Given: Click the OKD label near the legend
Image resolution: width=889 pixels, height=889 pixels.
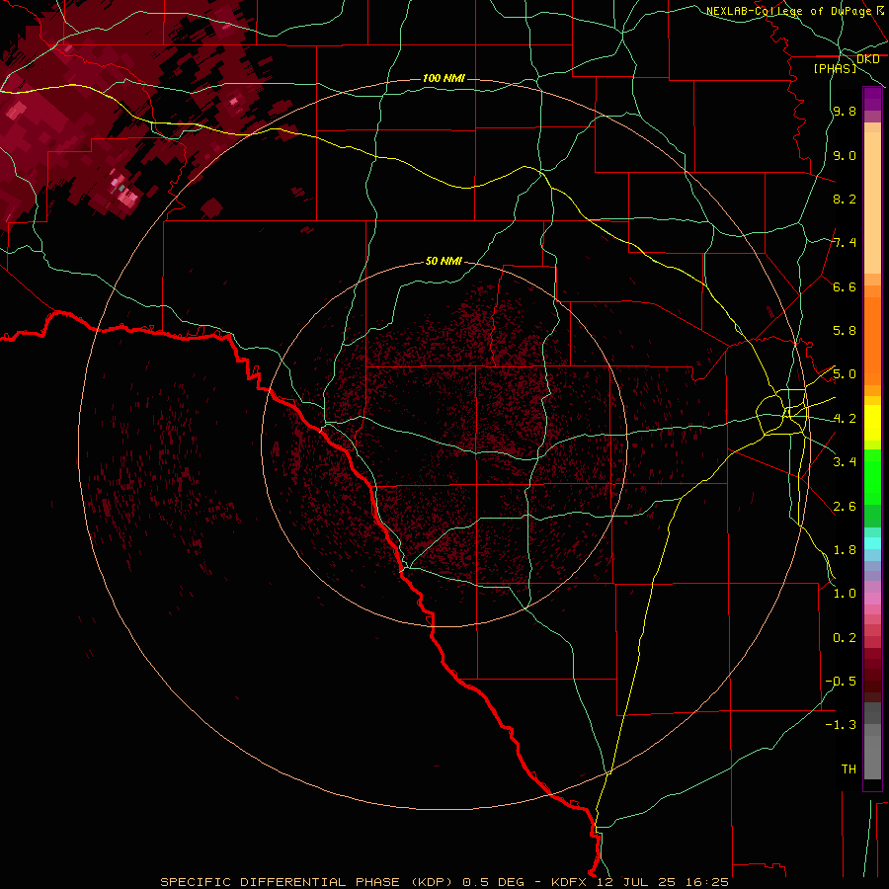Looking at the screenshot, I should click(868, 59).
